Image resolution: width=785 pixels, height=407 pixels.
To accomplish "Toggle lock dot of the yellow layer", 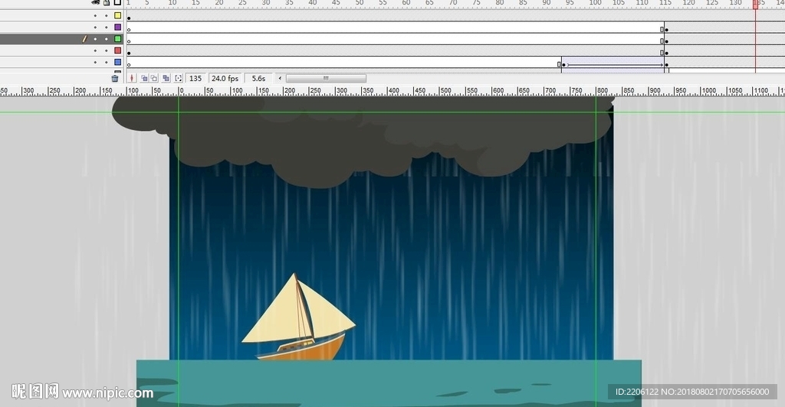I will pyautogui.click(x=106, y=15).
